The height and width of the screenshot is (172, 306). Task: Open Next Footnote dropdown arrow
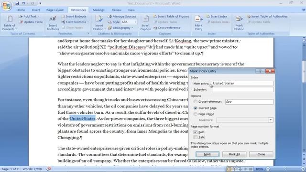[88, 22]
